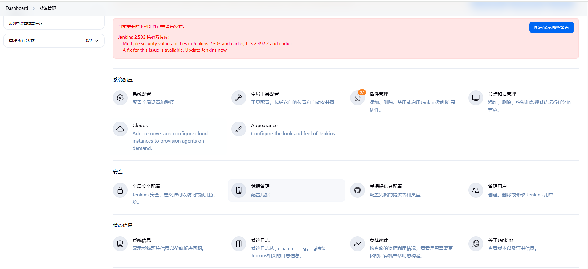Viewport: 588px width, 269px height.
Task: Go to Dashboard in breadcrumb
Action: (x=17, y=8)
